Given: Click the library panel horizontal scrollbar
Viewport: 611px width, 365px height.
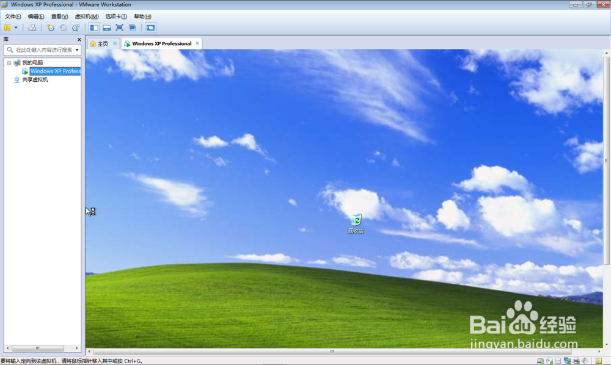Looking at the screenshot, I should (x=38, y=349).
